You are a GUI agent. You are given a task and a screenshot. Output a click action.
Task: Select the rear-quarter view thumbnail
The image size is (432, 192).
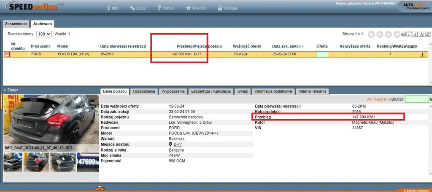(36, 162)
